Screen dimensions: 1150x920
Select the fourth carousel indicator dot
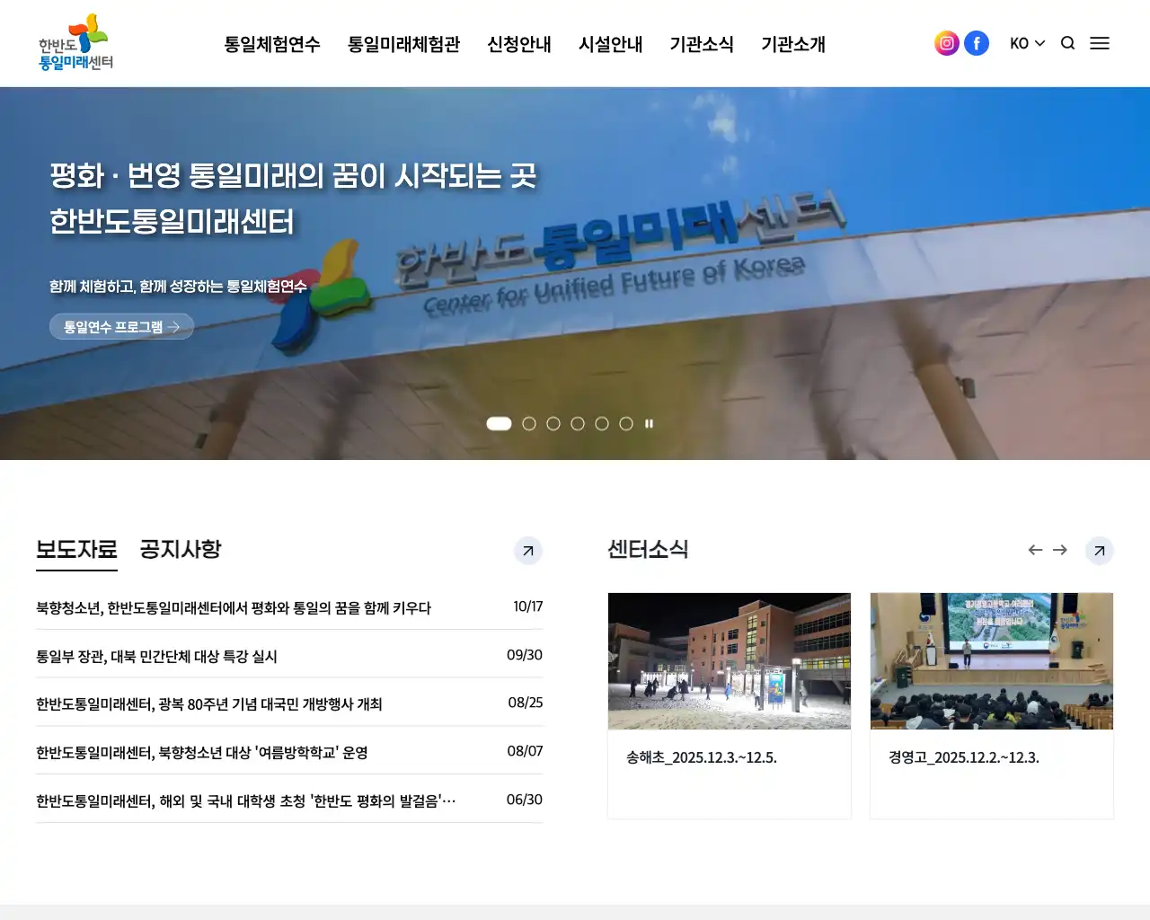pyautogui.click(x=578, y=423)
